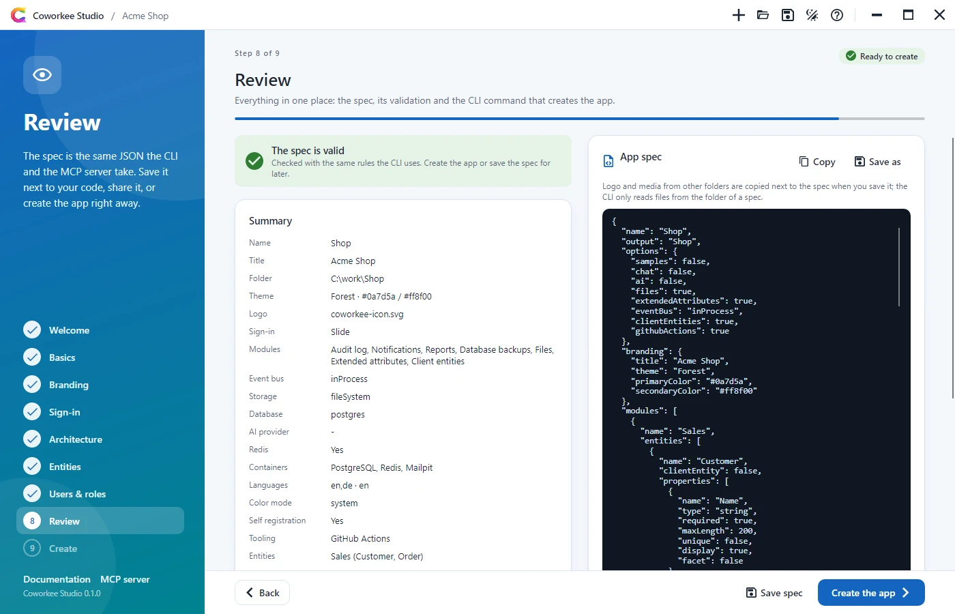This screenshot has width=955, height=614.
Task: Select the Review step in sidebar
Action: pyautogui.click(x=100, y=521)
